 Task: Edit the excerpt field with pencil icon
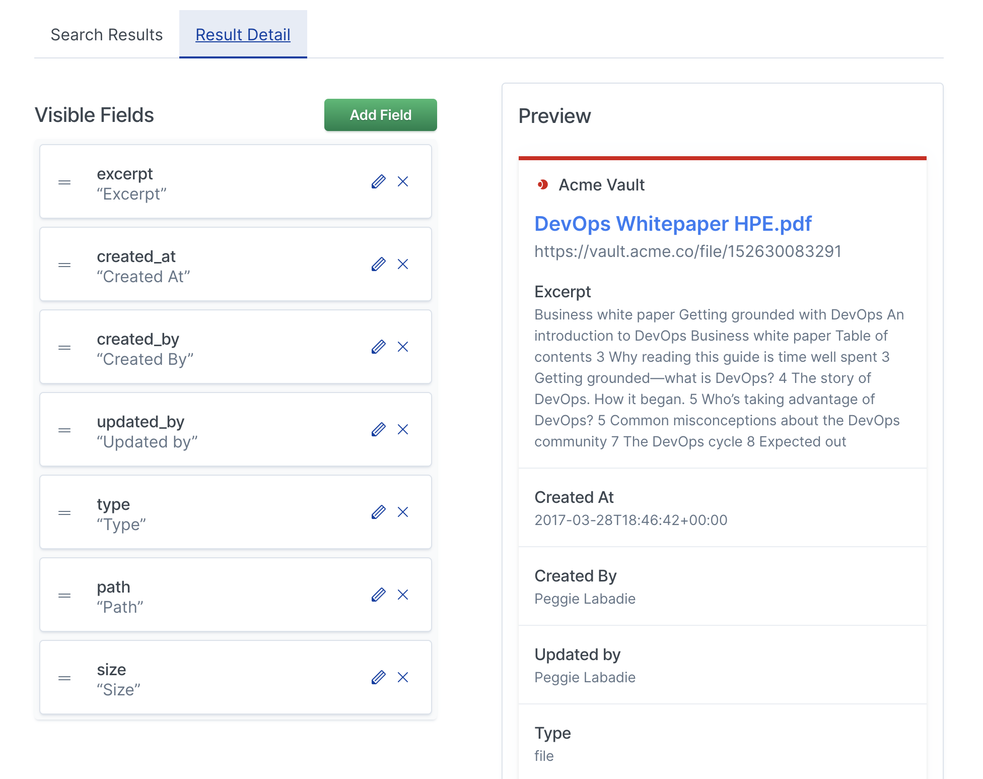(378, 181)
